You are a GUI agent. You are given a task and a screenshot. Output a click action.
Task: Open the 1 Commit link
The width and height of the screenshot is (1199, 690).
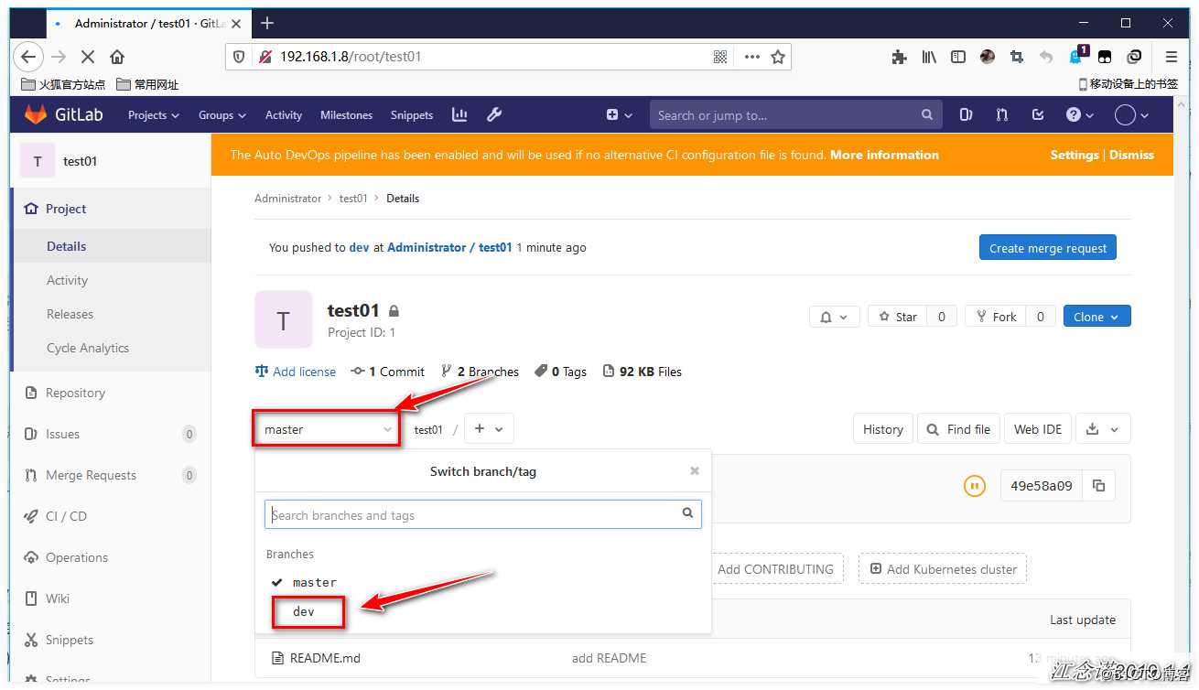(388, 372)
